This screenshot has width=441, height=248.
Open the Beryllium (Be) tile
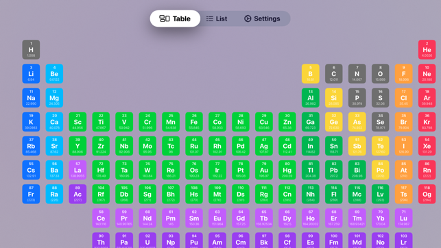point(54,73)
